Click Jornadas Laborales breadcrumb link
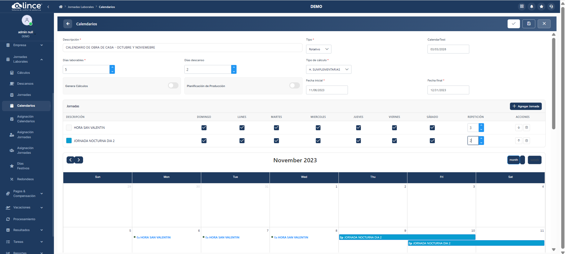Screen dimensions: 565x254 coord(81,7)
